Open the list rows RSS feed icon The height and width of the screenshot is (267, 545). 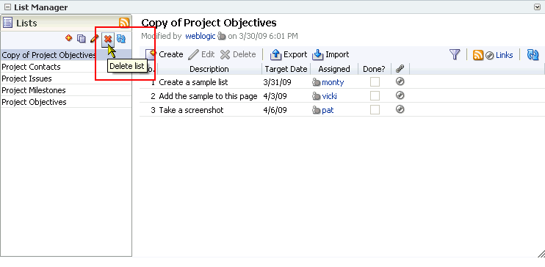pos(478,55)
